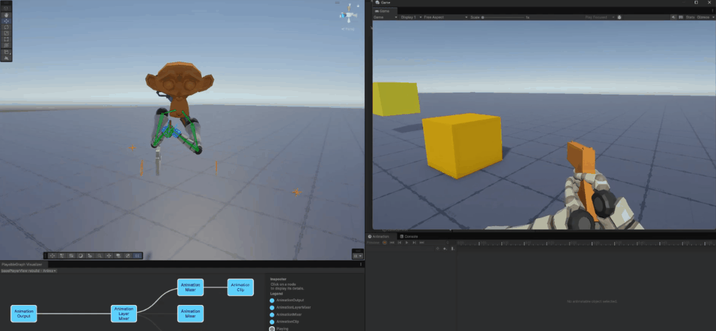Image resolution: width=716 pixels, height=331 pixels.
Task: Open the PlayableGraph Visualizer three-dot menu
Action: tap(361, 264)
